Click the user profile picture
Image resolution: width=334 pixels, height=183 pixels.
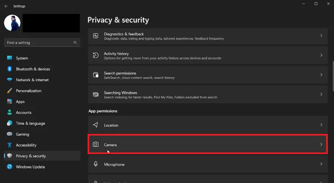(12, 23)
